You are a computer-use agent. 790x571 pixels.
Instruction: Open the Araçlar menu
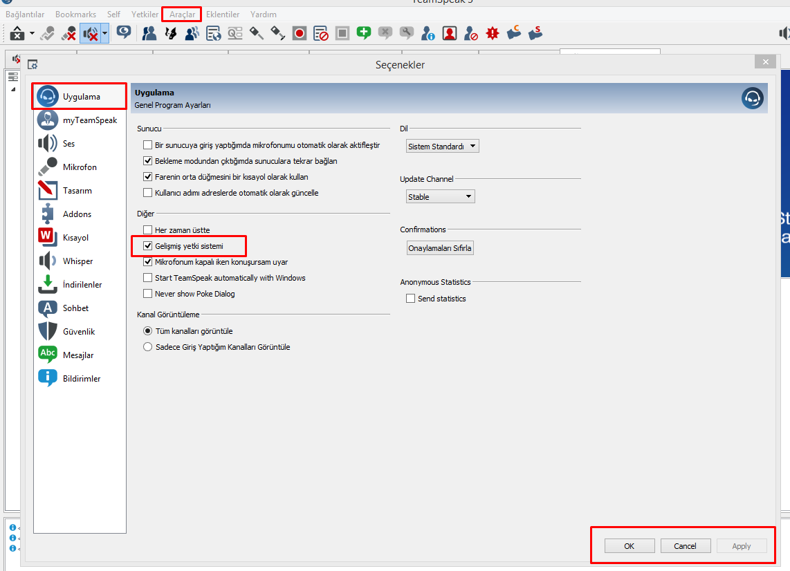pos(182,14)
